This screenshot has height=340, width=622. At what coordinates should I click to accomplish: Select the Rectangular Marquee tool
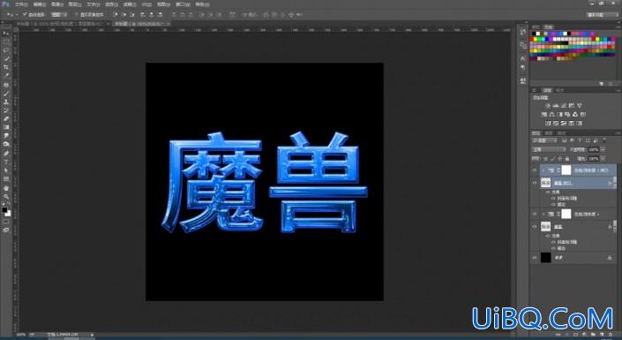click(x=6, y=42)
